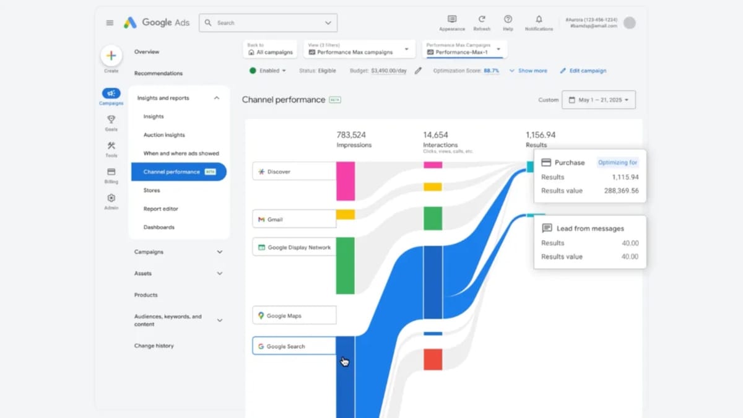Open the May 1 – 21, 2025 date picker
Image resolution: width=743 pixels, height=418 pixels.
point(598,100)
